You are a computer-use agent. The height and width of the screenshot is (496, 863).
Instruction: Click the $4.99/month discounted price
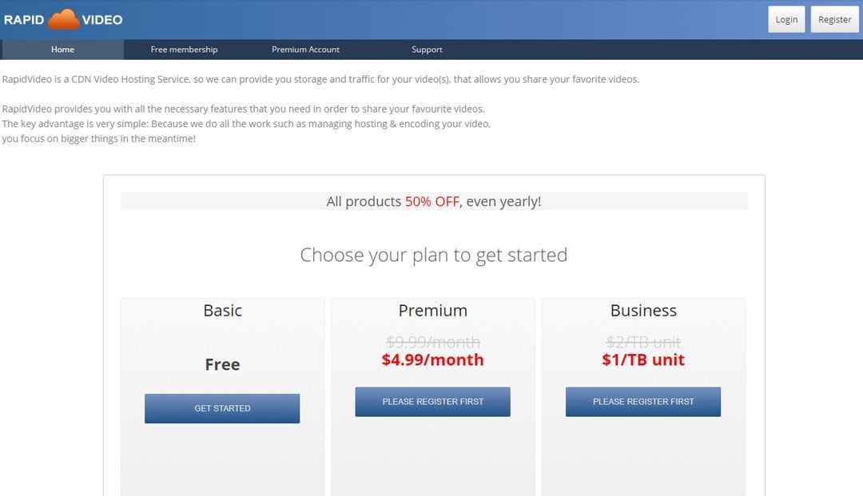coord(432,359)
